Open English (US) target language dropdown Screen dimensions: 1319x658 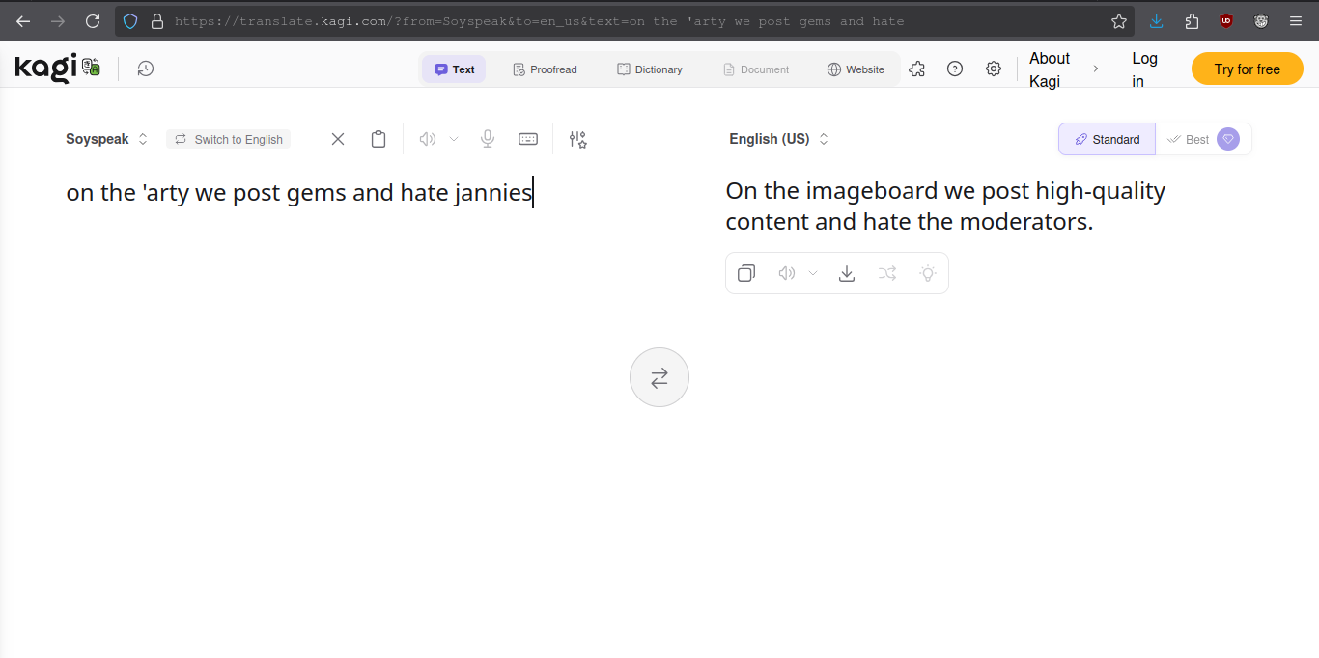click(x=778, y=139)
